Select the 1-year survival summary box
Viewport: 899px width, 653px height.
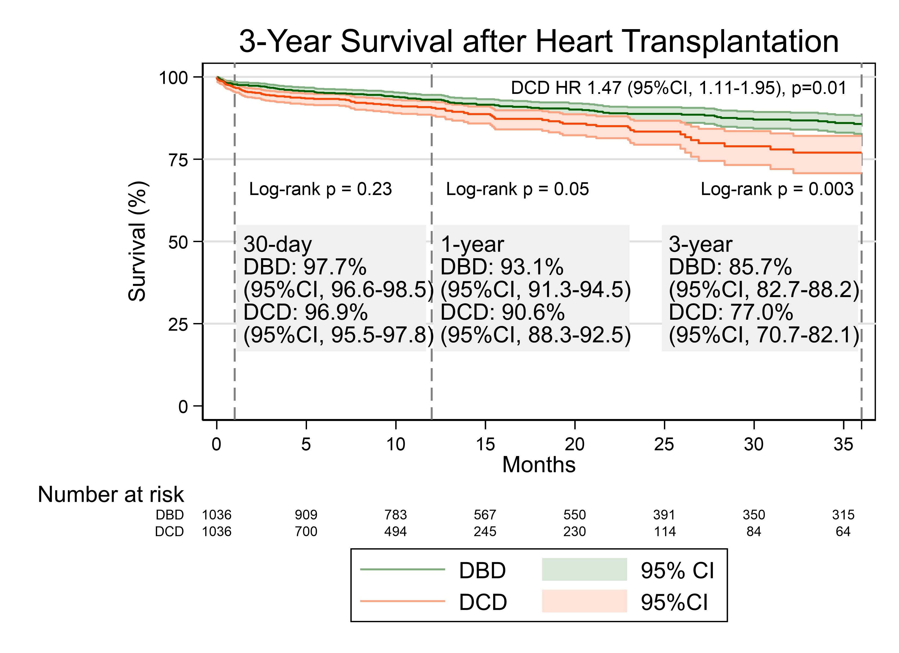click(531, 288)
